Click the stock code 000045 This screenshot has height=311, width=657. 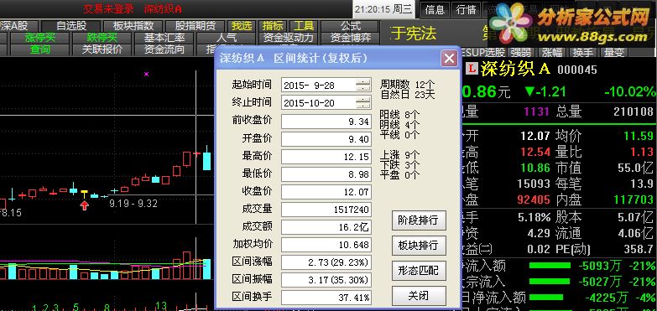[577, 70]
